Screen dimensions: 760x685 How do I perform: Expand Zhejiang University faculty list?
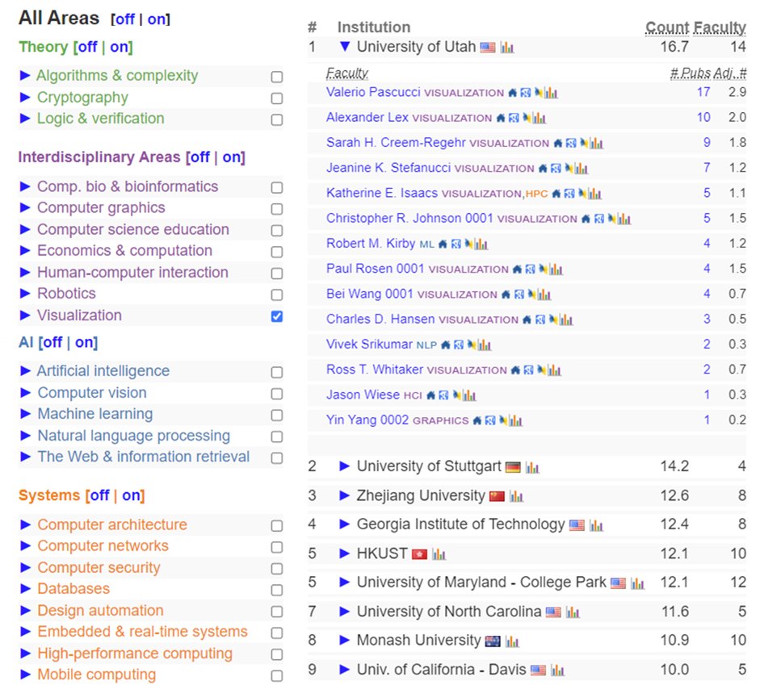click(x=345, y=495)
